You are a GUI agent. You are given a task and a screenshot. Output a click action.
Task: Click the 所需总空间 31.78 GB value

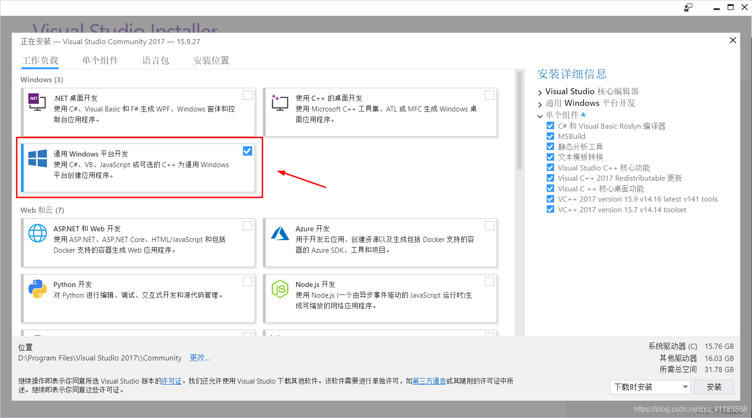[719, 369]
